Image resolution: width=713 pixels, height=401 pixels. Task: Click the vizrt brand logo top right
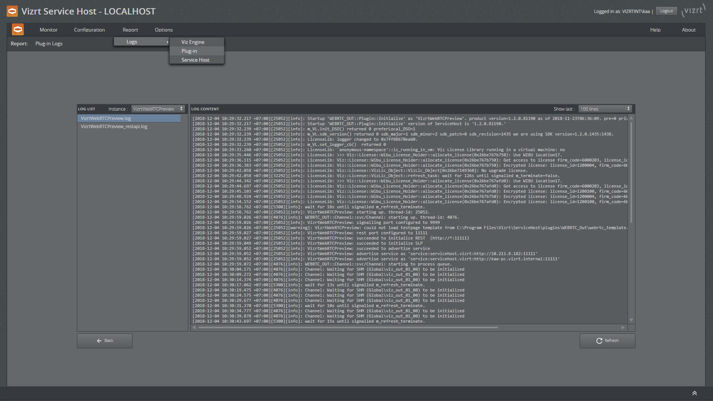click(693, 10)
